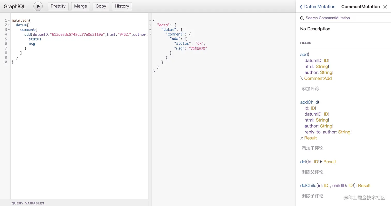
Task: Click the "No Description" text
Action: (315, 29)
